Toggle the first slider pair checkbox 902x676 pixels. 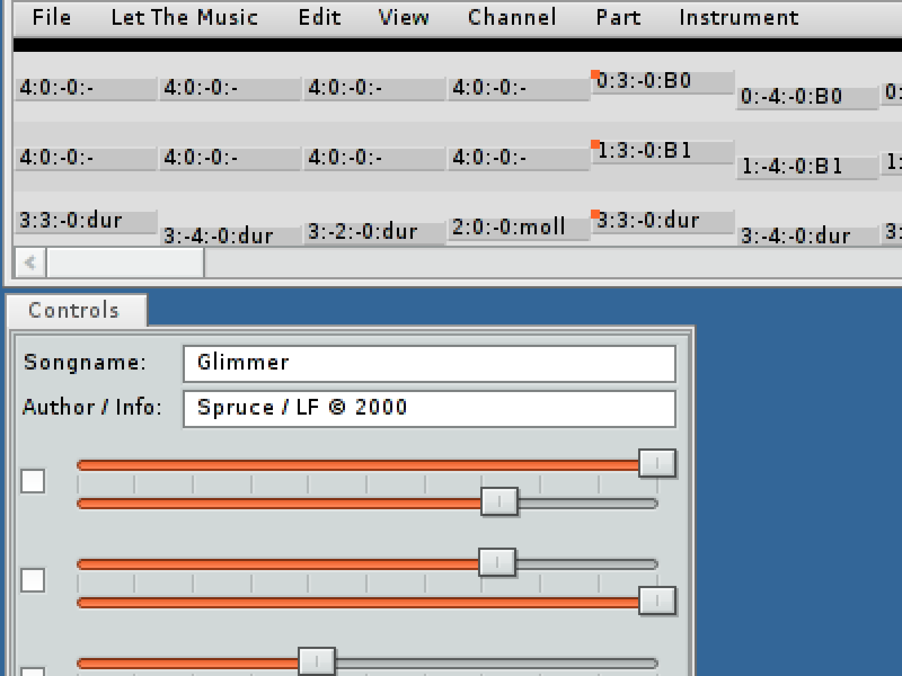[33, 482]
